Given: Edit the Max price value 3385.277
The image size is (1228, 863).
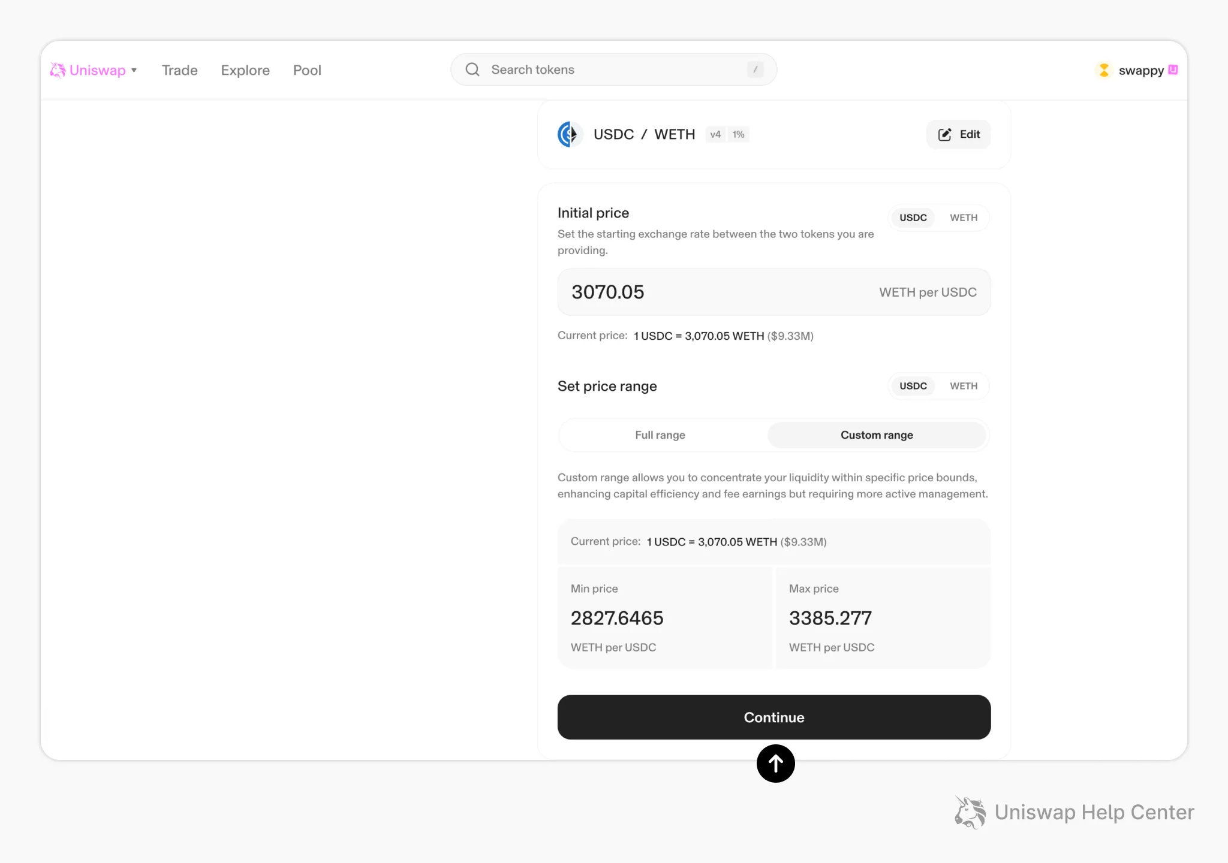Looking at the screenshot, I should tap(830, 618).
